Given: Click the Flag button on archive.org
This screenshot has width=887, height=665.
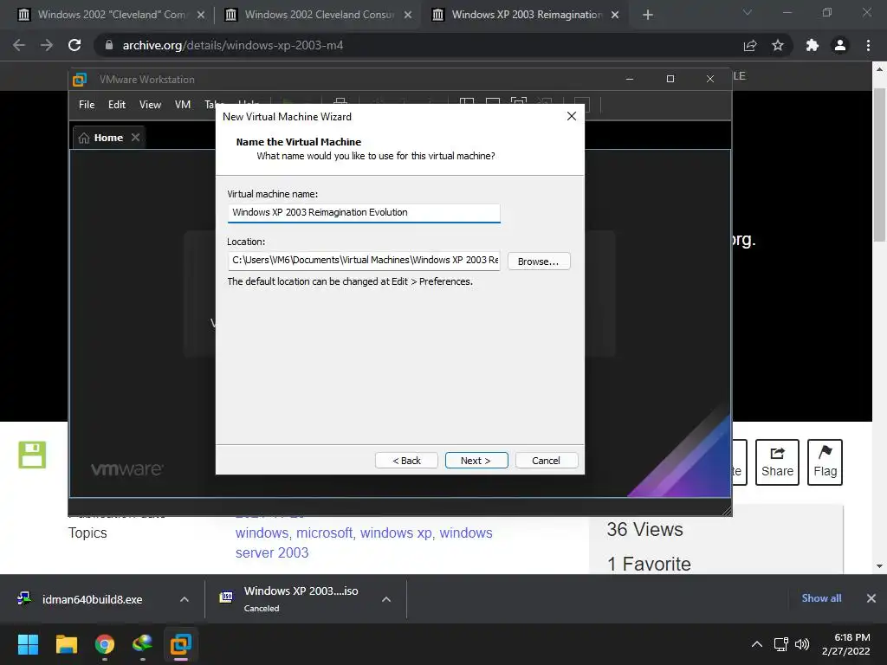Looking at the screenshot, I should pos(825,462).
